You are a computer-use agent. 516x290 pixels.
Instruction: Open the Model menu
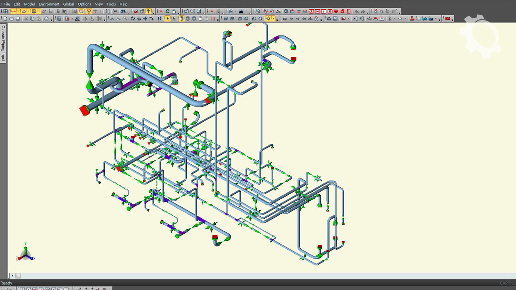(29, 4)
